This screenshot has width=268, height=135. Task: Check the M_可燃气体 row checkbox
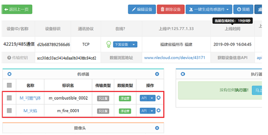point(9,98)
